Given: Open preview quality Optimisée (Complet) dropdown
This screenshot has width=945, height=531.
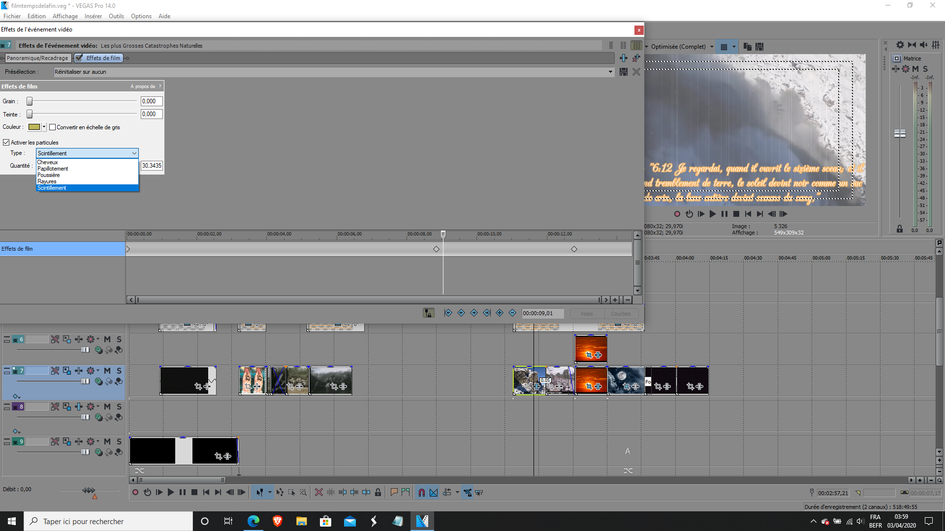Looking at the screenshot, I should click(712, 47).
